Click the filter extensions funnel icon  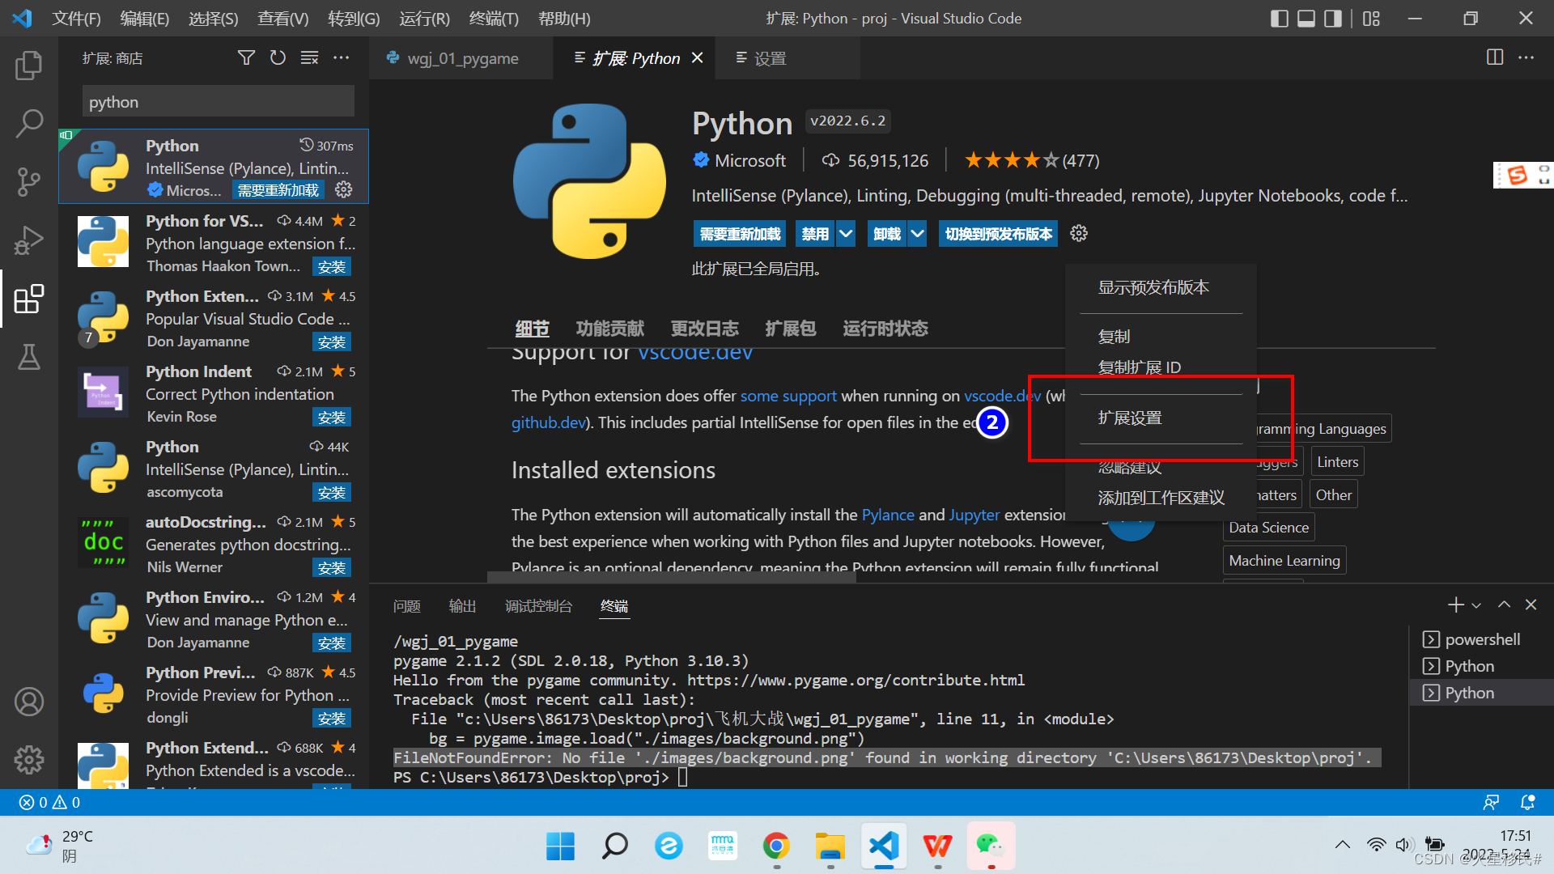click(x=246, y=58)
